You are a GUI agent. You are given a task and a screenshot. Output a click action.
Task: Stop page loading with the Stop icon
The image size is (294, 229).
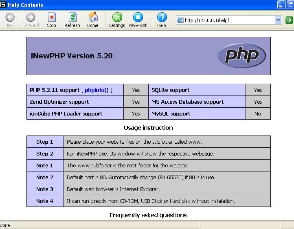pos(52,17)
